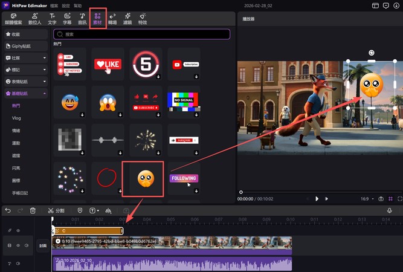The height and width of the screenshot is (272, 403).
Task: Click the 封面 cover button
Action: 43,245
